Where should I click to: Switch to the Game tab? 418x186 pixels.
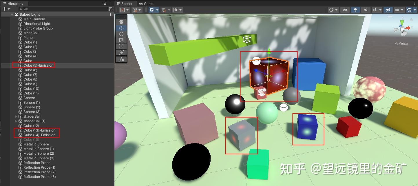[x=146, y=3]
